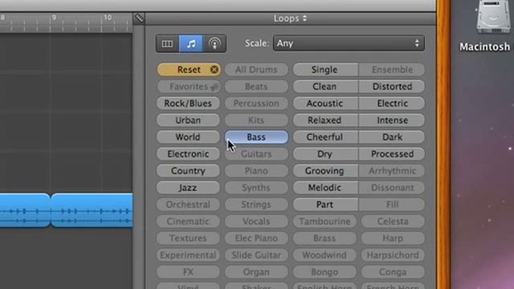This screenshot has width=514, height=289.
Task: Select the Melodic descriptor
Action: point(324,188)
